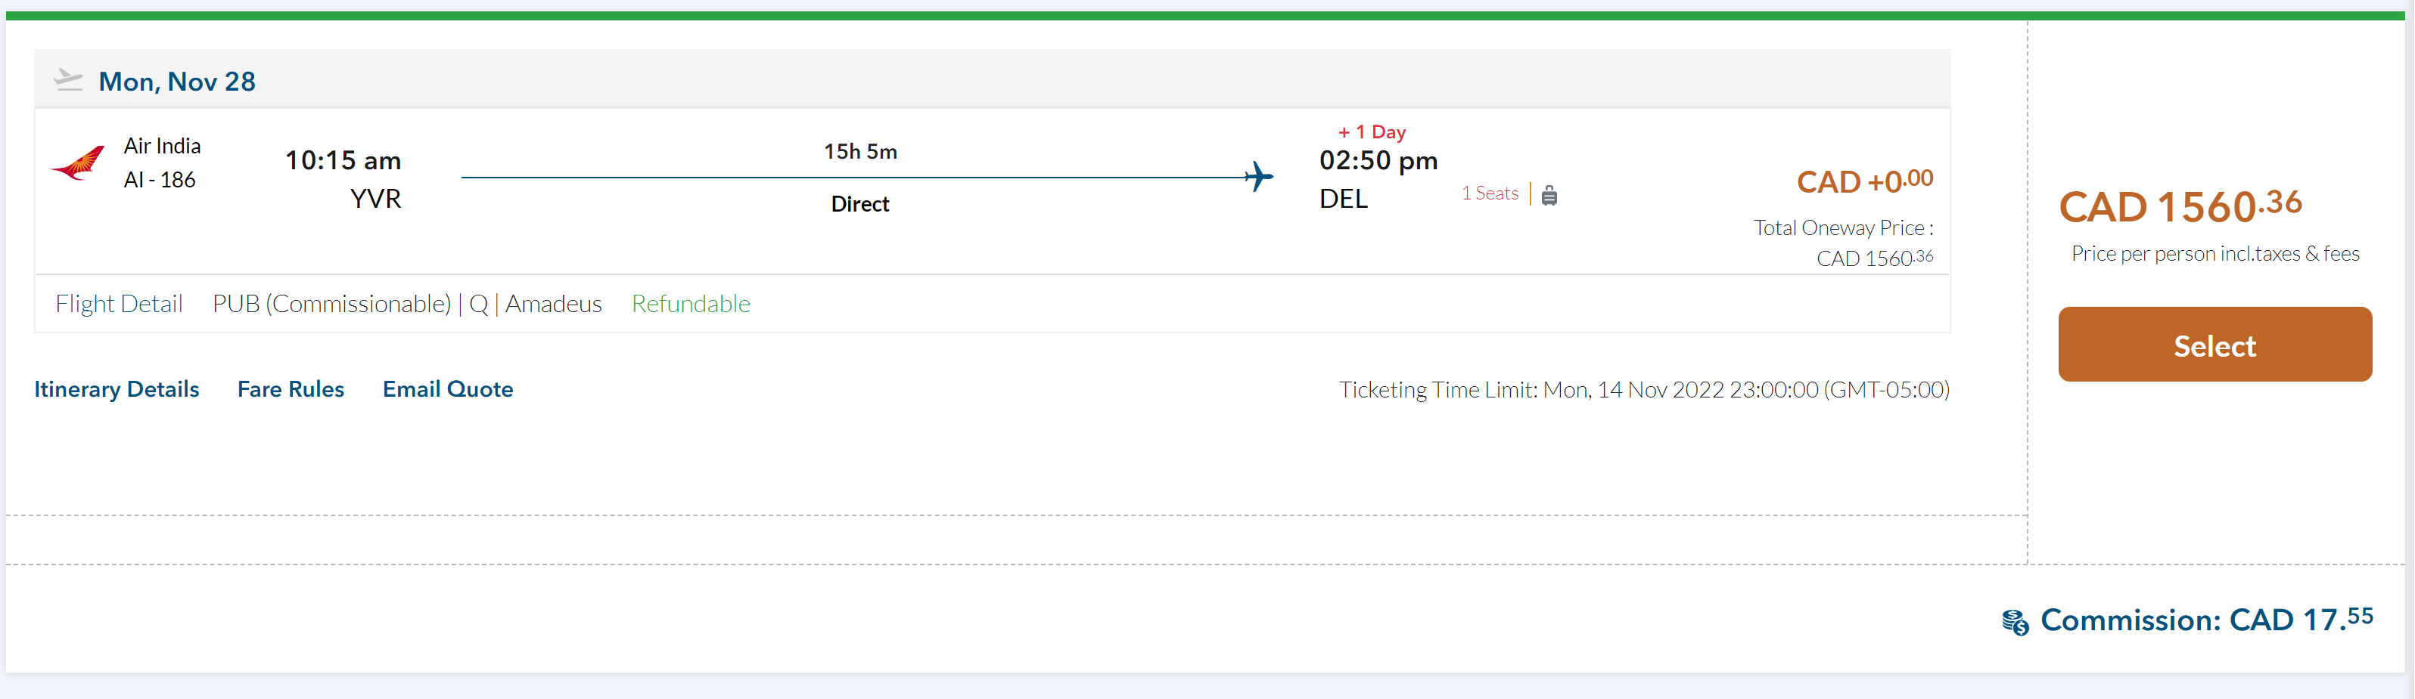This screenshot has width=2415, height=699.
Task: Click the 1 Seats availability text
Action: (1490, 193)
